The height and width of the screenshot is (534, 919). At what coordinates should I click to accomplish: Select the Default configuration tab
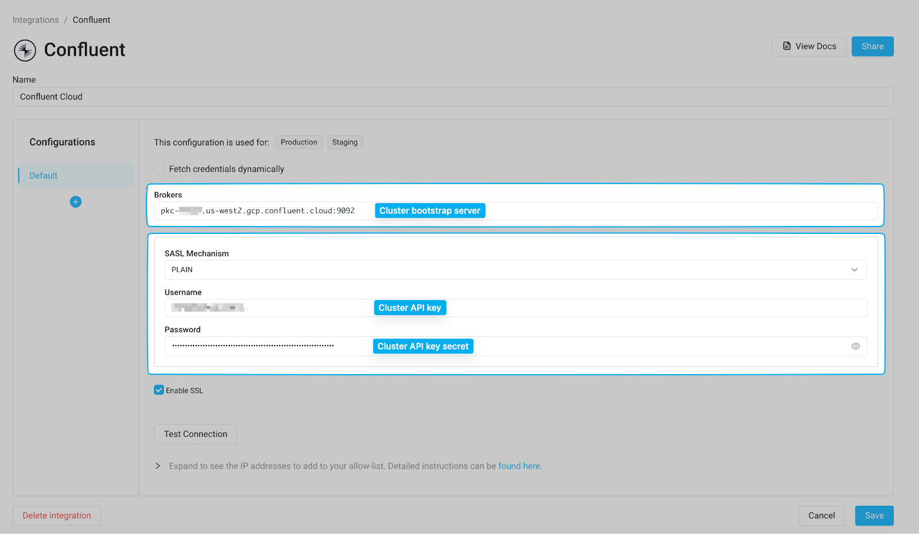76,175
